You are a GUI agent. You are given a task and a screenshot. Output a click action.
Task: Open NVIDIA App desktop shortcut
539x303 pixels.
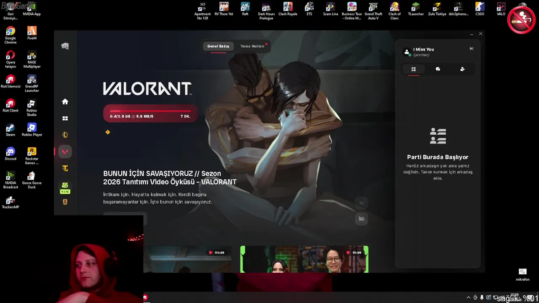pyautogui.click(x=32, y=10)
